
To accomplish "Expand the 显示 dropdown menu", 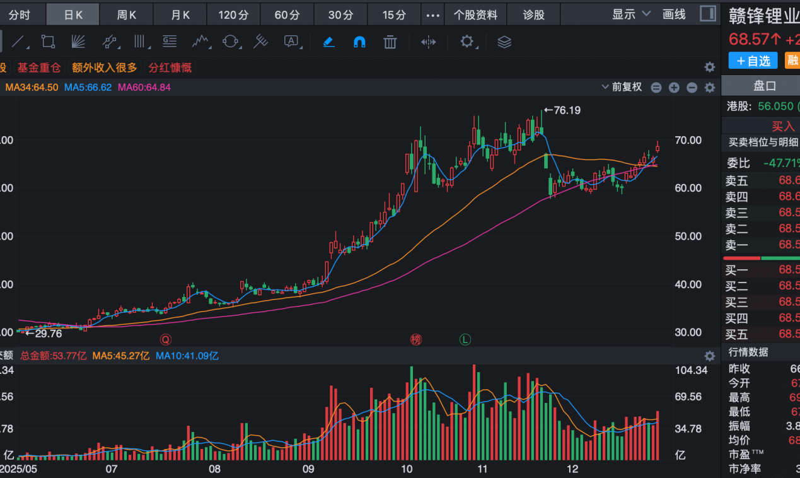I will click(x=632, y=15).
